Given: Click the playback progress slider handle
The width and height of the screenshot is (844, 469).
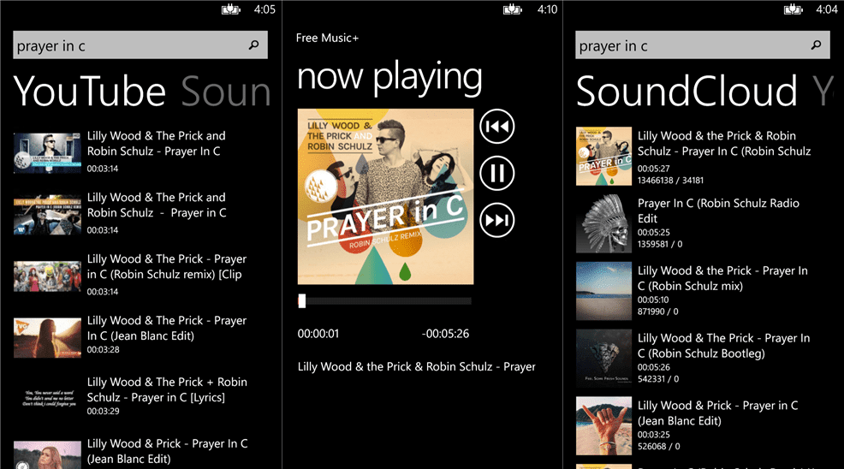Looking at the screenshot, I should [x=302, y=301].
